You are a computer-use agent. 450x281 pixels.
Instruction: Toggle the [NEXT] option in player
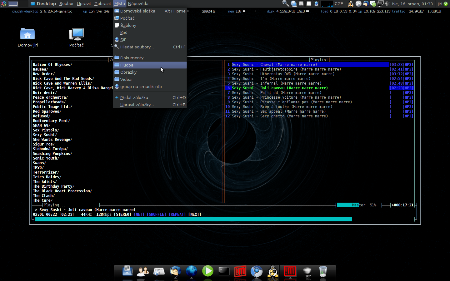coord(195,214)
